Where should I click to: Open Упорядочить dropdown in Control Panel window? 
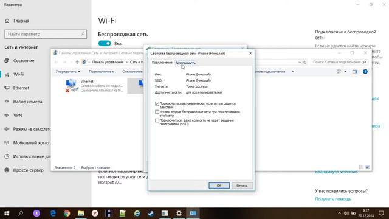[67, 72]
